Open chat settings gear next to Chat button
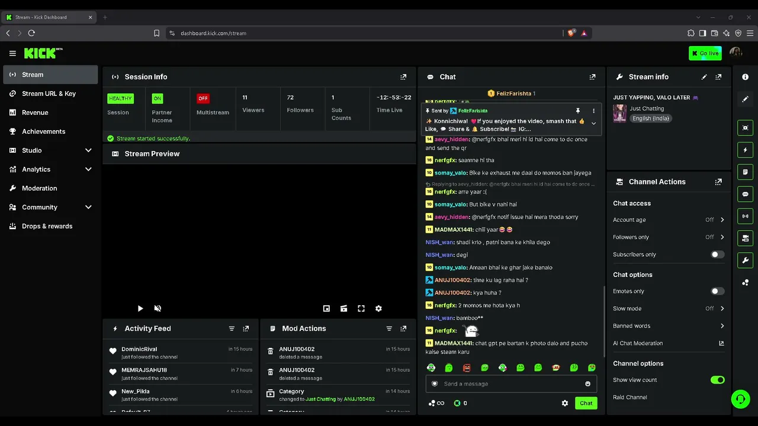This screenshot has width=758, height=426. pyautogui.click(x=565, y=403)
